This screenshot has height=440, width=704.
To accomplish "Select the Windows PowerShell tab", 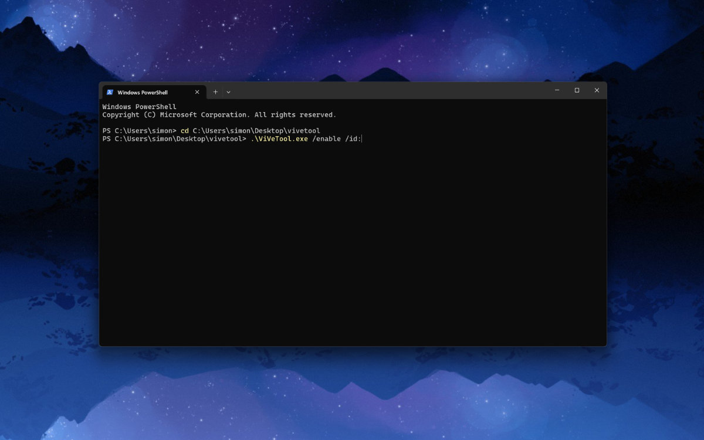I will pyautogui.click(x=154, y=92).
